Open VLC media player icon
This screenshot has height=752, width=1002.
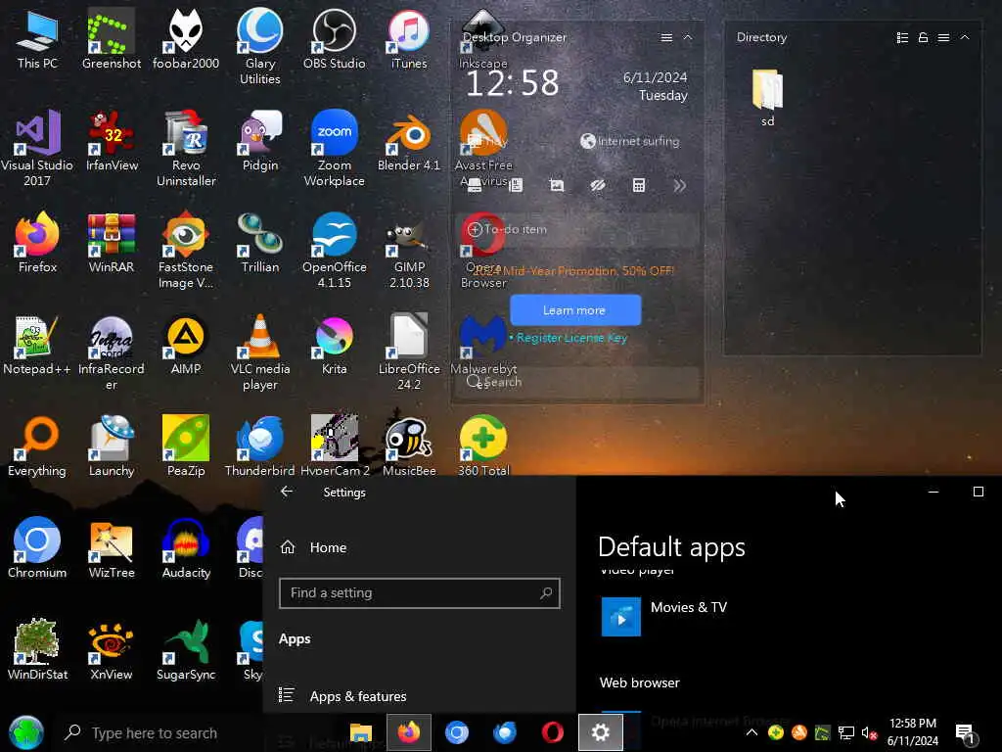(x=260, y=352)
